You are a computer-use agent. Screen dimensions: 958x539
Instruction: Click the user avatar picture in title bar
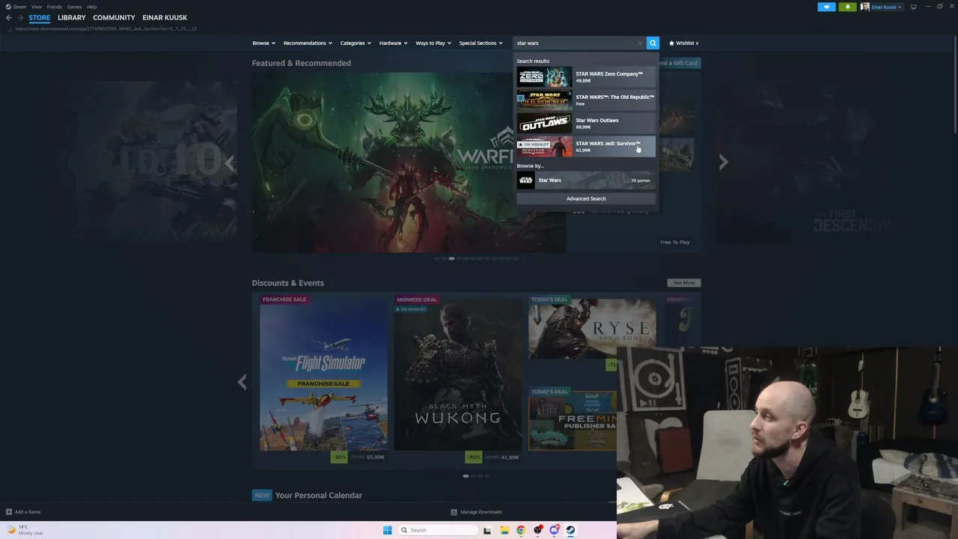[865, 7]
